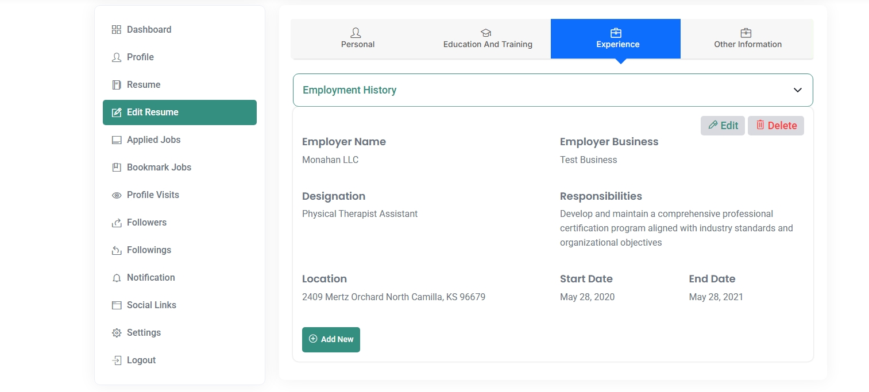Click the Employer Name heading
This screenshot has height=392, width=869.
tap(344, 142)
